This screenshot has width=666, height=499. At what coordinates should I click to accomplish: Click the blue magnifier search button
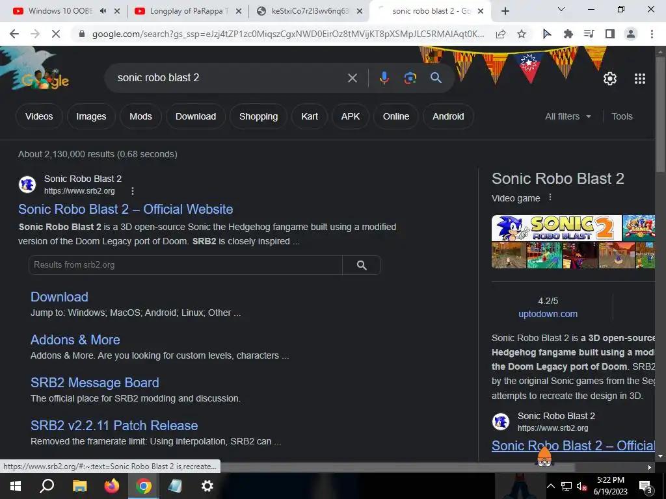[436, 78]
